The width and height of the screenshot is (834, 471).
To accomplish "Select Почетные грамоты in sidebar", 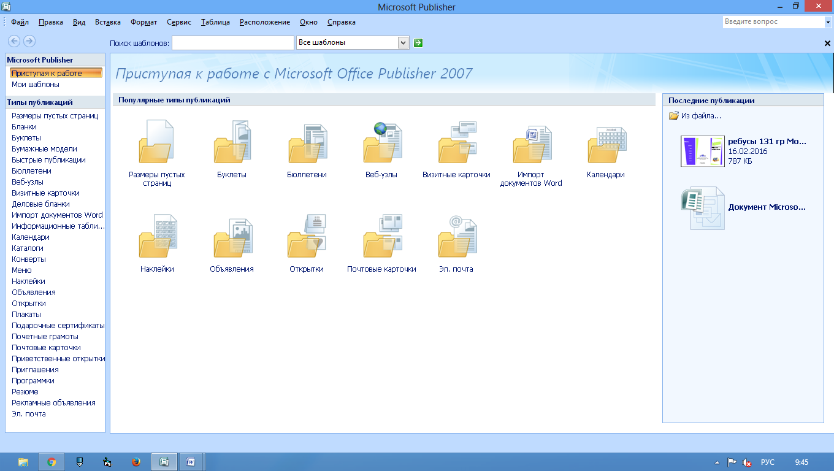I will [x=45, y=337].
